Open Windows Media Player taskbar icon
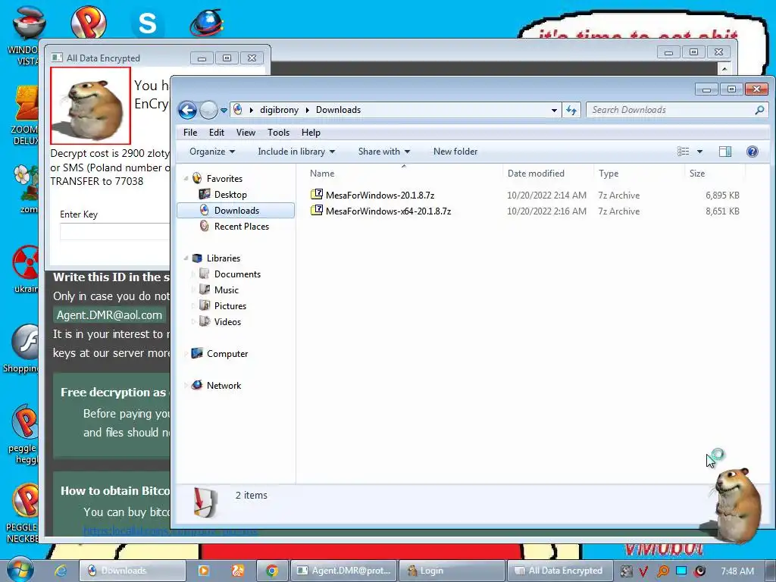Image resolution: width=776 pixels, height=582 pixels. [x=203, y=571]
